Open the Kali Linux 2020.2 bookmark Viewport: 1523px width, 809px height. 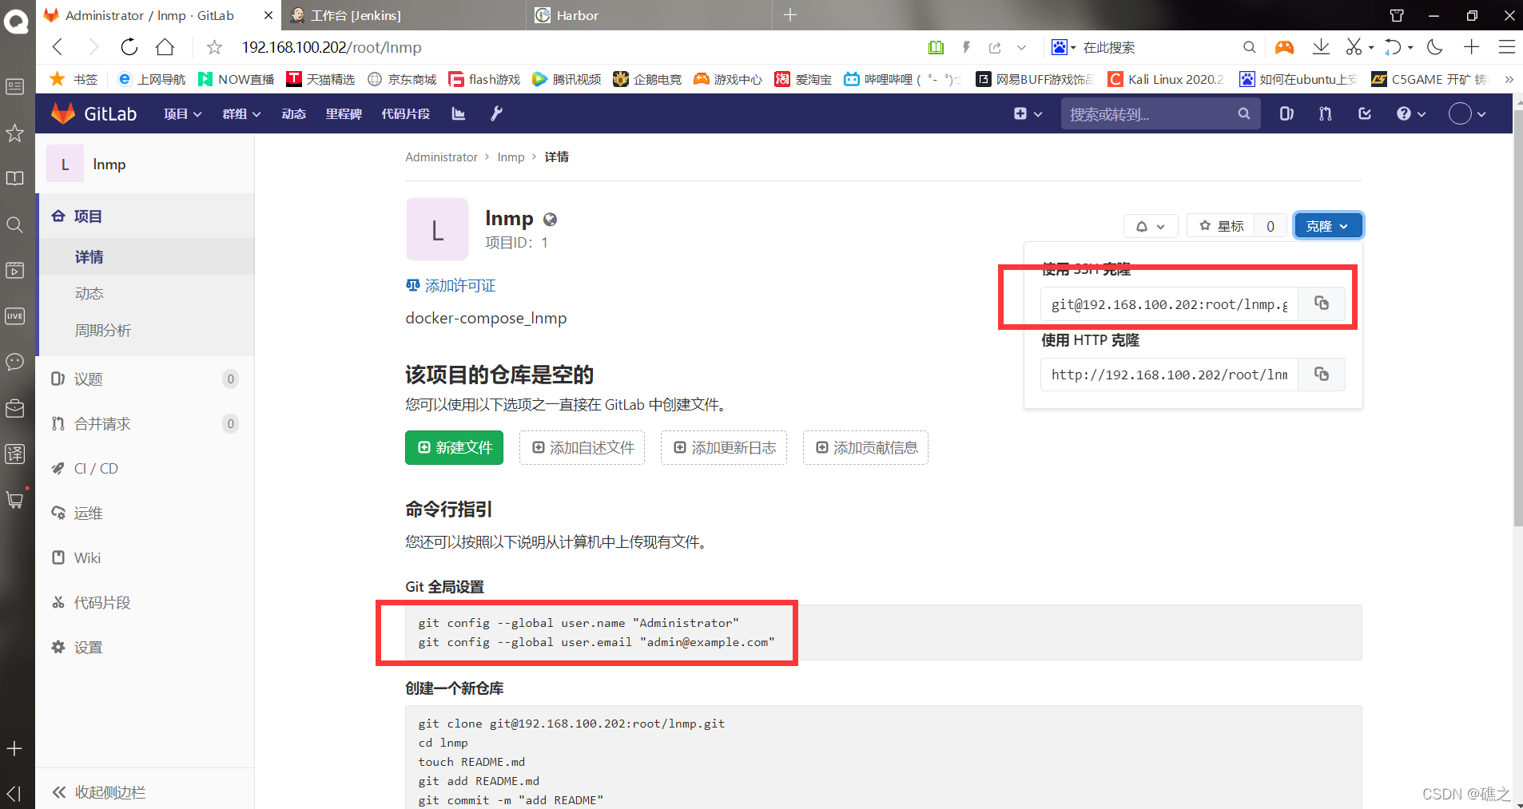(1166, 79)
